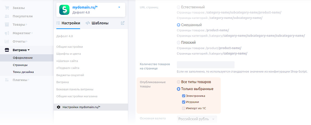
Task: Open Покупатели in main menu
Action: [23, 16]
